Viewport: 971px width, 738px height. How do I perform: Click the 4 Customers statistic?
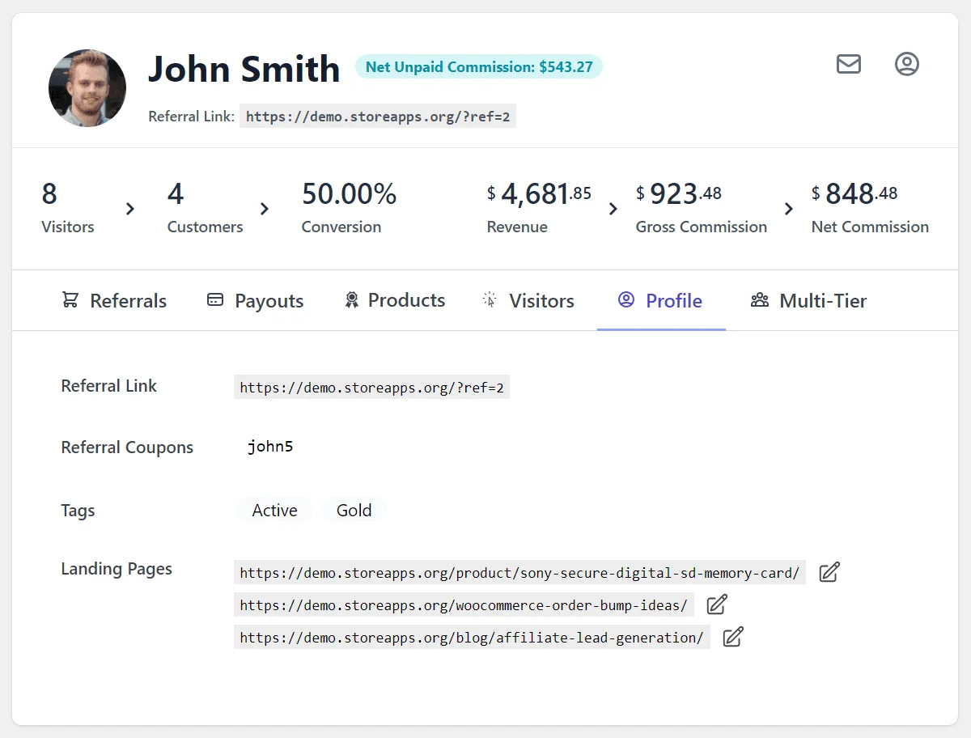tap(205, 207)
